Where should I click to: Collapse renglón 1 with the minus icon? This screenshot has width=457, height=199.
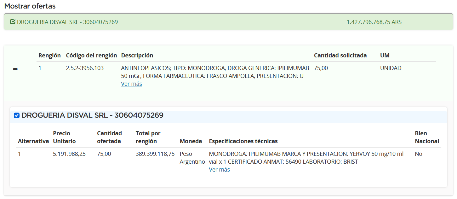click(15, 69)
